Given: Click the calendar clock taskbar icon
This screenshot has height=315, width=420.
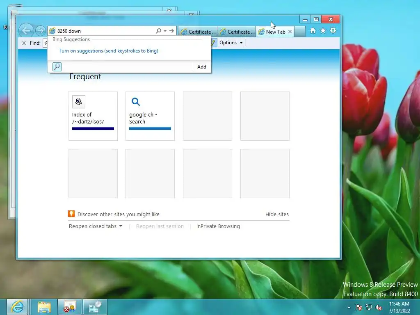Looking at the screenshot, I should 95,307.
